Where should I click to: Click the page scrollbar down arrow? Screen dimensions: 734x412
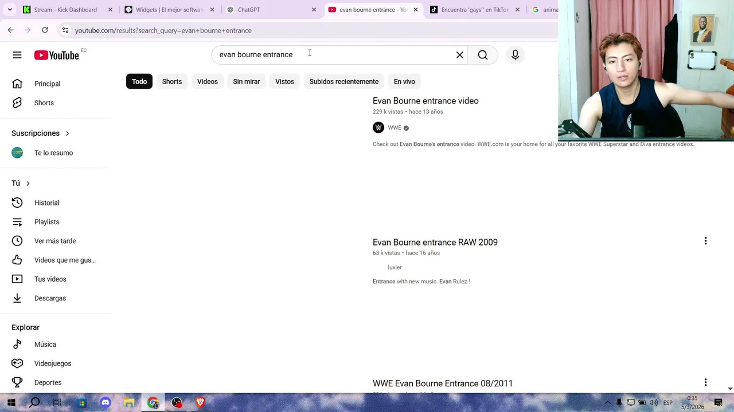(730, 389)
